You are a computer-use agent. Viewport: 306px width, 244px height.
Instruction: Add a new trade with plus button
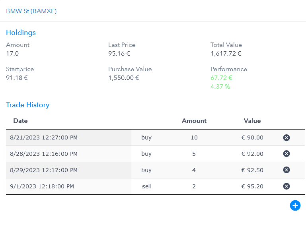tap(295, 205)
